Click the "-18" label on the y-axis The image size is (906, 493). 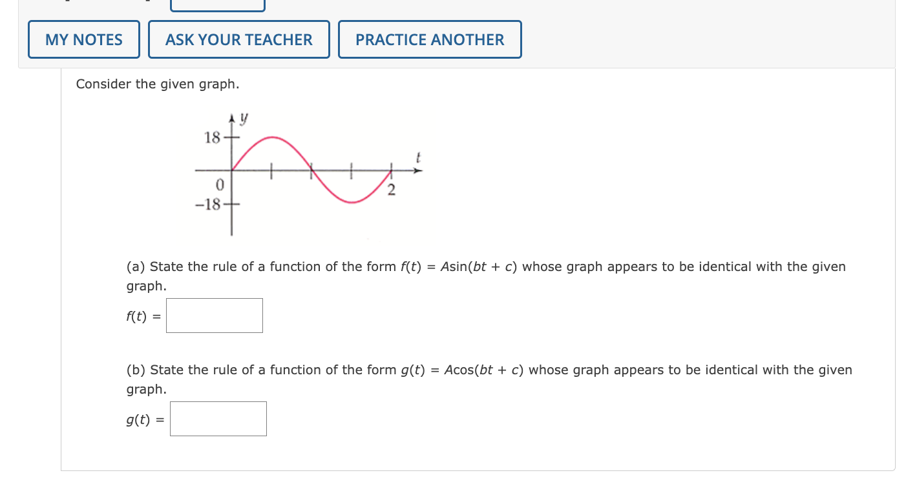coord(207,202)
